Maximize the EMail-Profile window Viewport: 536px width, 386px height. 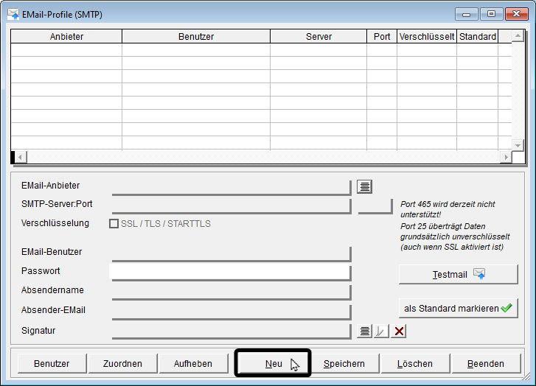pos(491,14)
